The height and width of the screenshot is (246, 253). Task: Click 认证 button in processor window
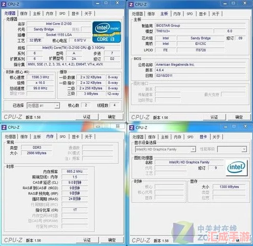[x=87, y=117]
